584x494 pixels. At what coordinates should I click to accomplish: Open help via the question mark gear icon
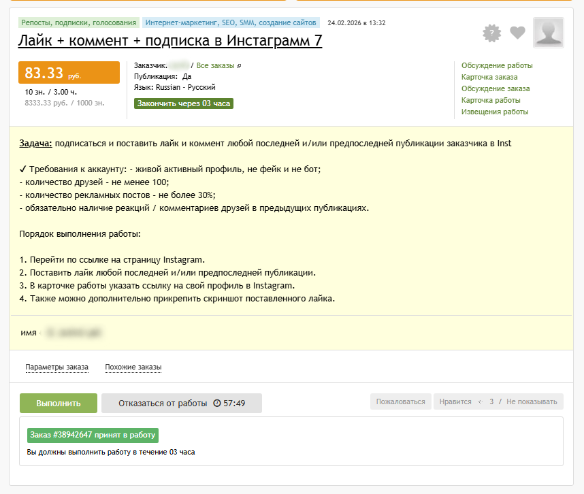pos(491,33)
